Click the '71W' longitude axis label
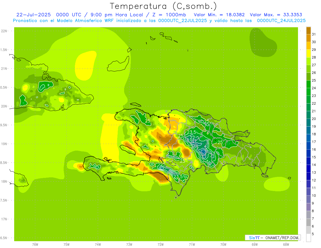321x248 pixels. 192,245
